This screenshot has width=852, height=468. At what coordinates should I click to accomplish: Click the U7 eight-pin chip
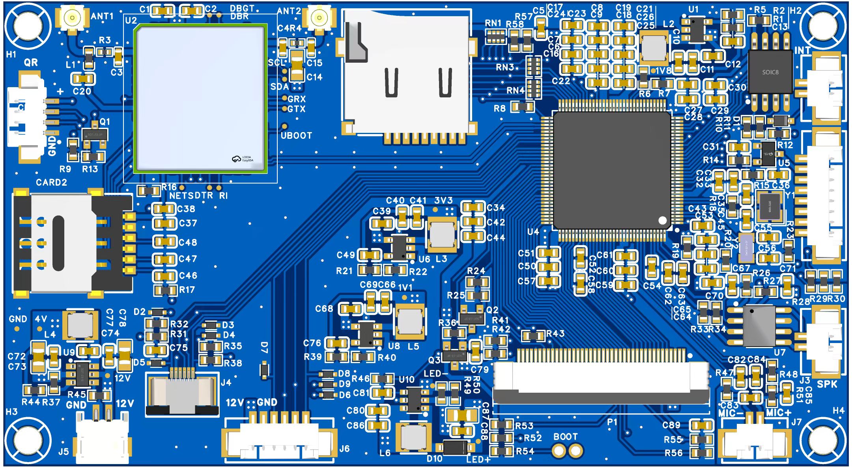pos(759,326)
